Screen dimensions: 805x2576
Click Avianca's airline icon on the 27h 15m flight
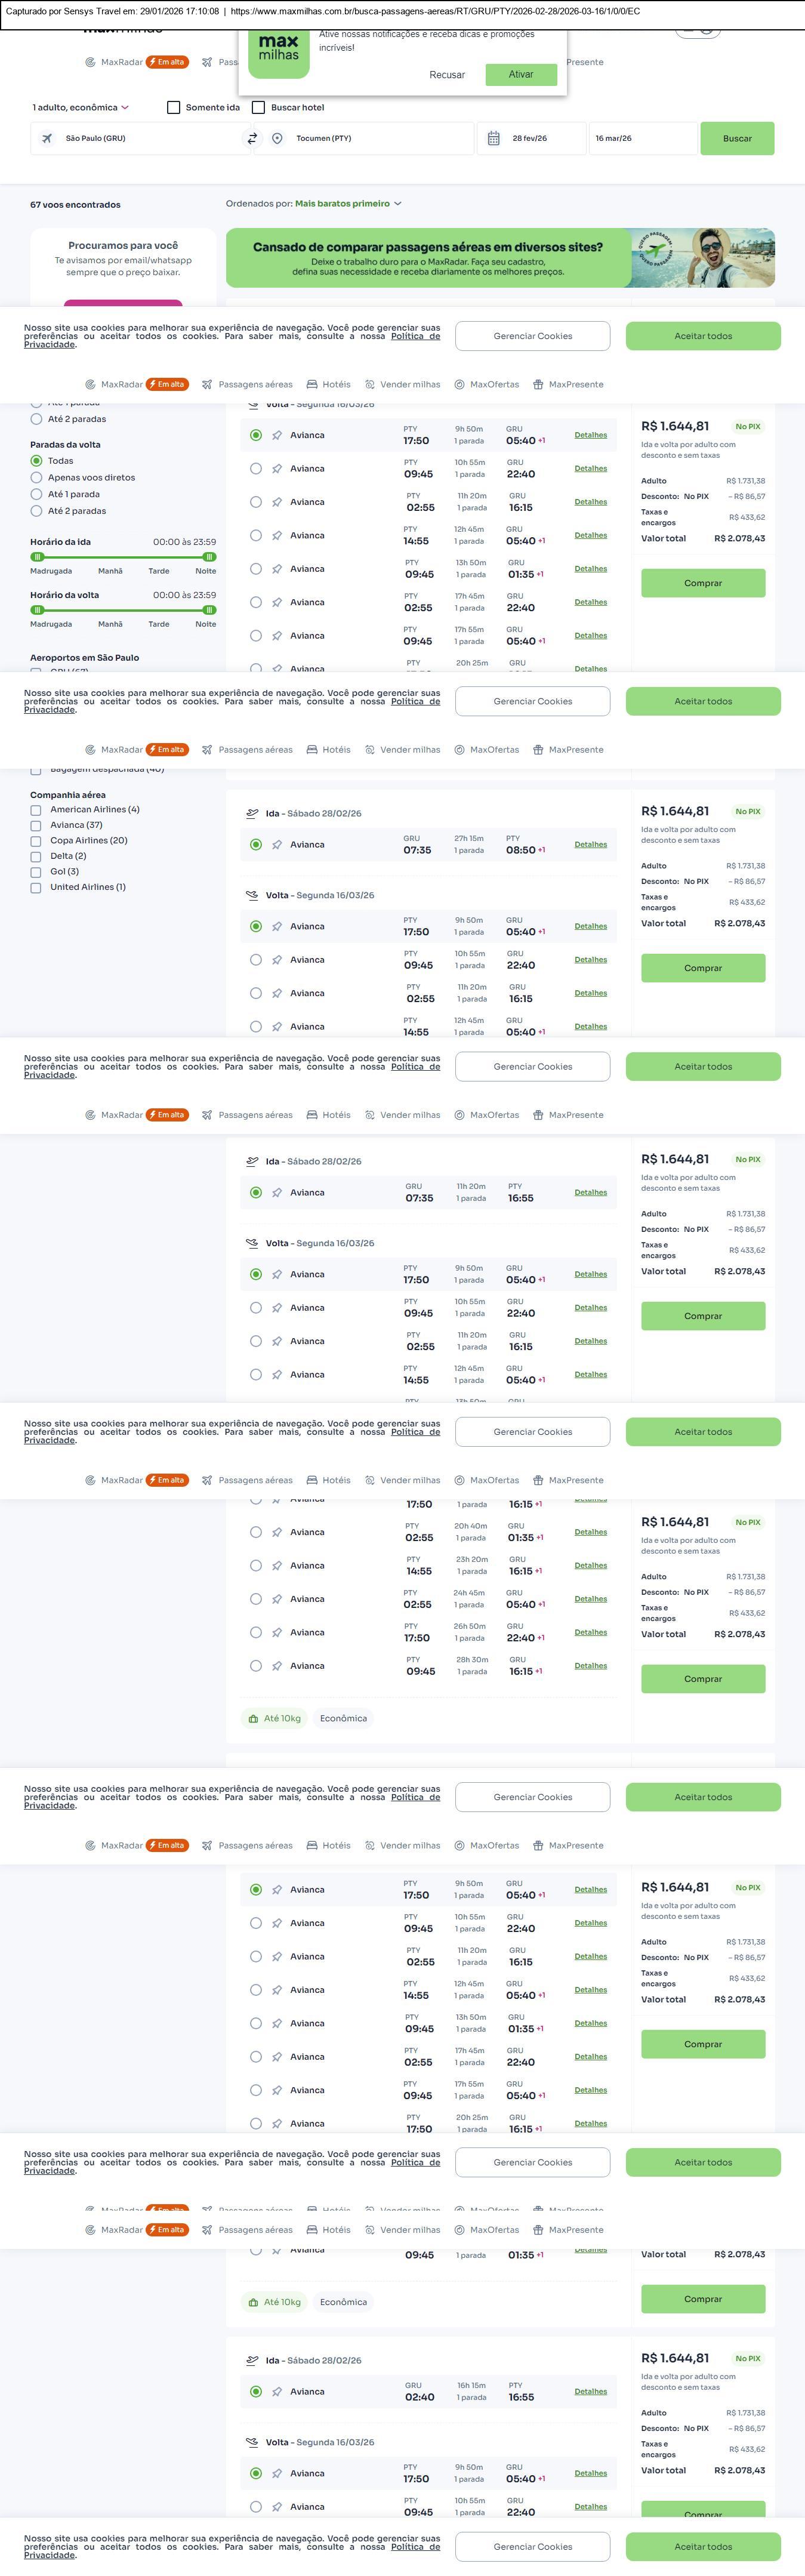277,845
